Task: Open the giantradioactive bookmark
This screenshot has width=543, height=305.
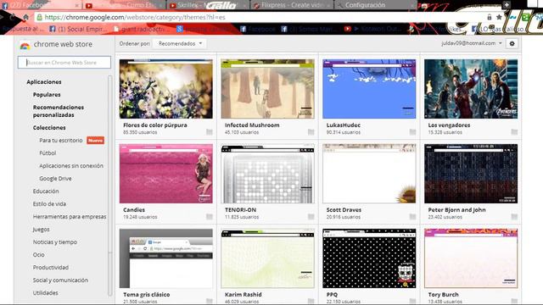Action: [x=142, y=29]
